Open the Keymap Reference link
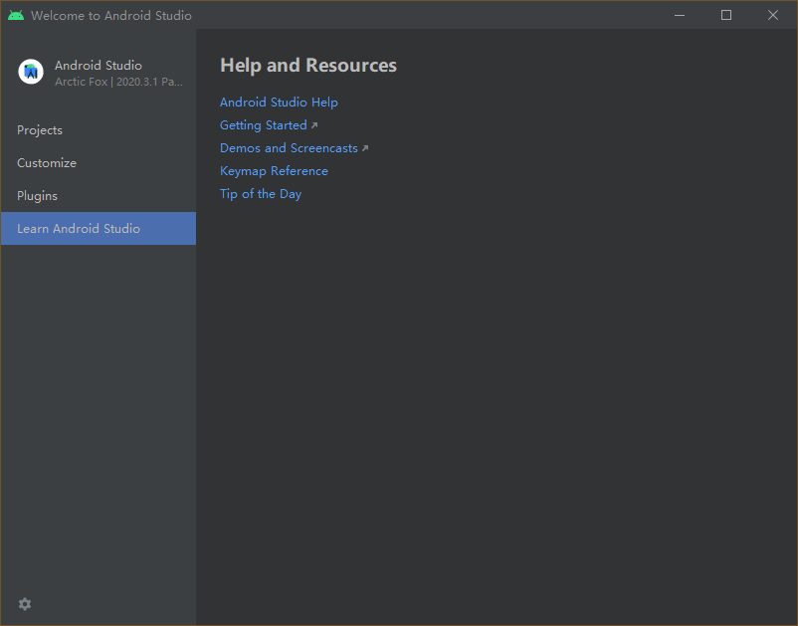The image size is (798, 626). pyautogui.click(x=274, y=171)
